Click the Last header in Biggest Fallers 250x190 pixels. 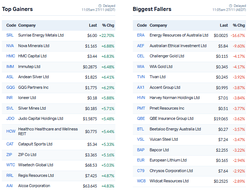[224, 25]
